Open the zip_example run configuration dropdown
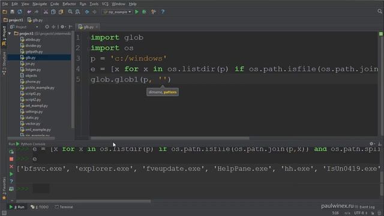Viewport: 384px width, 216px height. 118,12
